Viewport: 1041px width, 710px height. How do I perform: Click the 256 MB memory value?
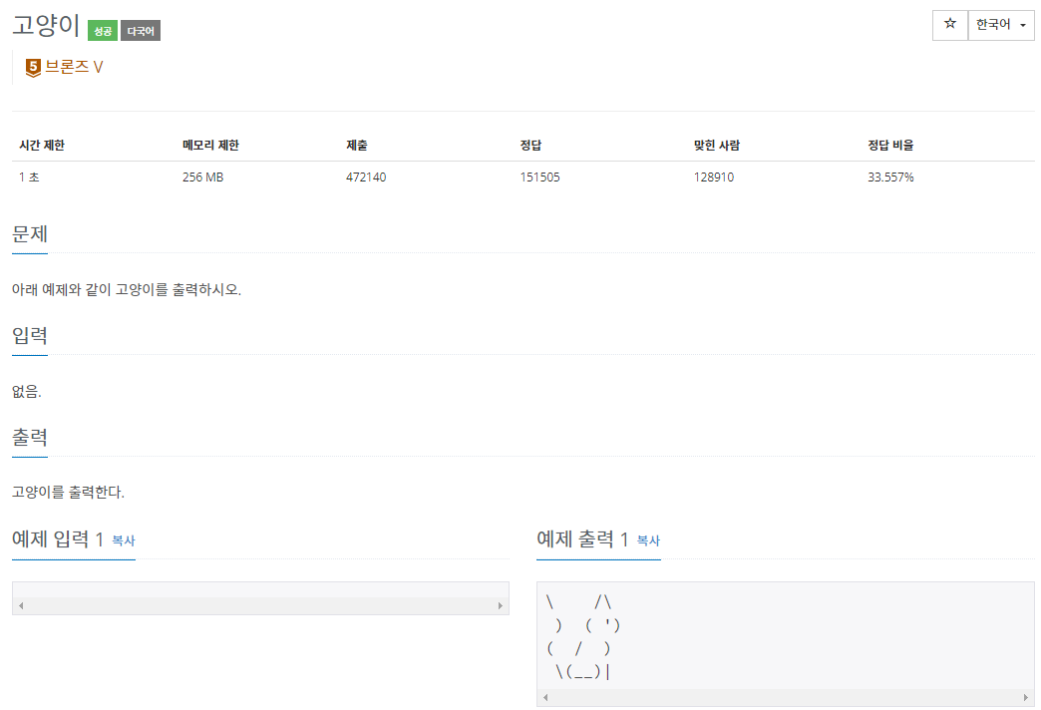203,177
